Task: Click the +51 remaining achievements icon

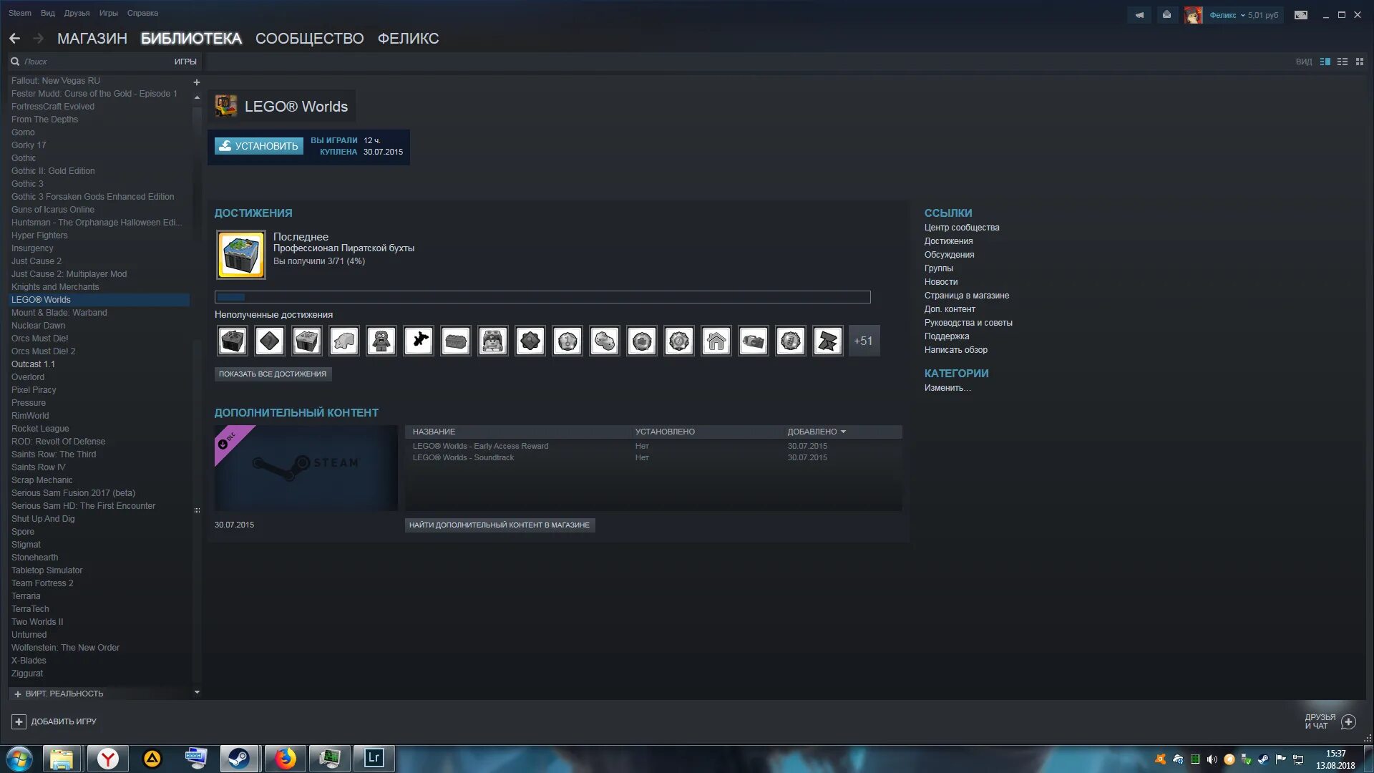Action: pos(862,340)
